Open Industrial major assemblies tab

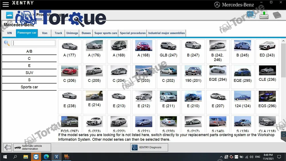pyautogui.click(x=166, y=33)
